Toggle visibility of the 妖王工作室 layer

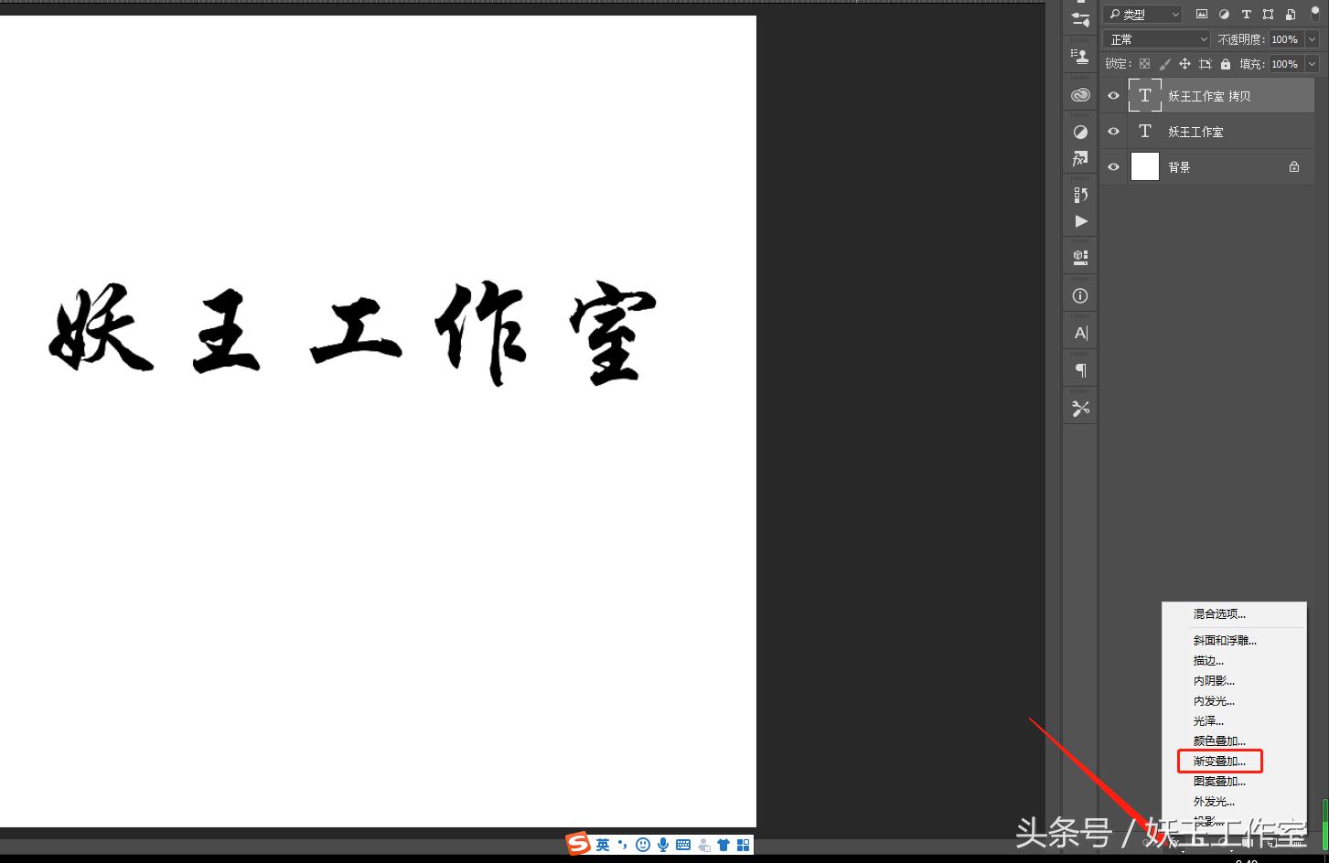pyautogui.click(x=1113, y=131)
